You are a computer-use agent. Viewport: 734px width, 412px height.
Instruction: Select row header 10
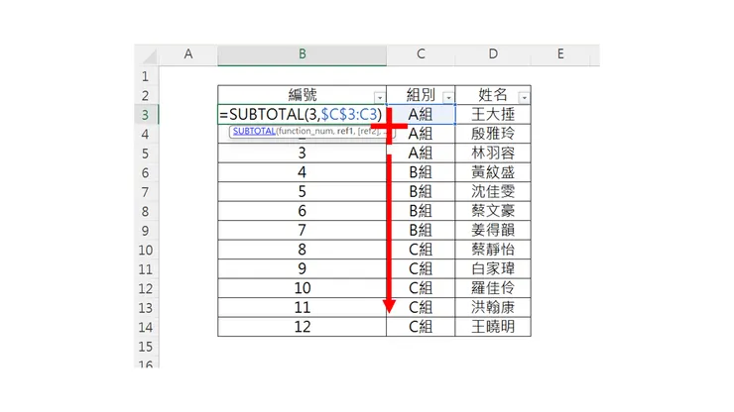click(x=146, y=251)
